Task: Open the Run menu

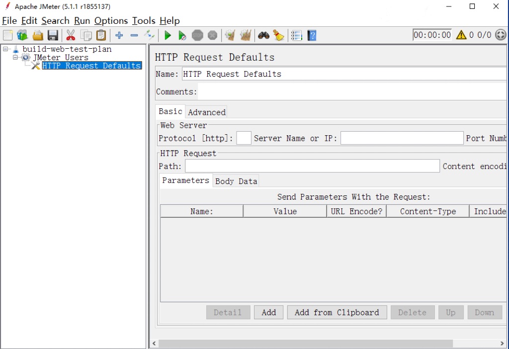Action: coord(82,21)
